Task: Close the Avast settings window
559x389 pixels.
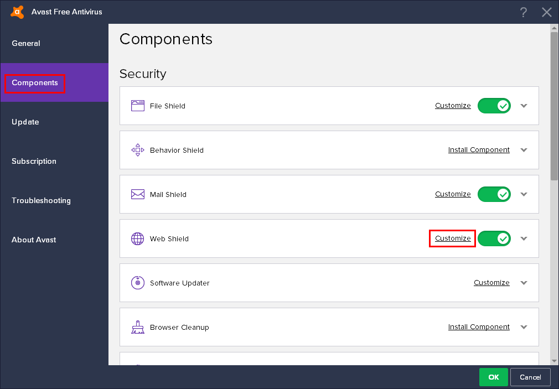Action: (546, 13)
